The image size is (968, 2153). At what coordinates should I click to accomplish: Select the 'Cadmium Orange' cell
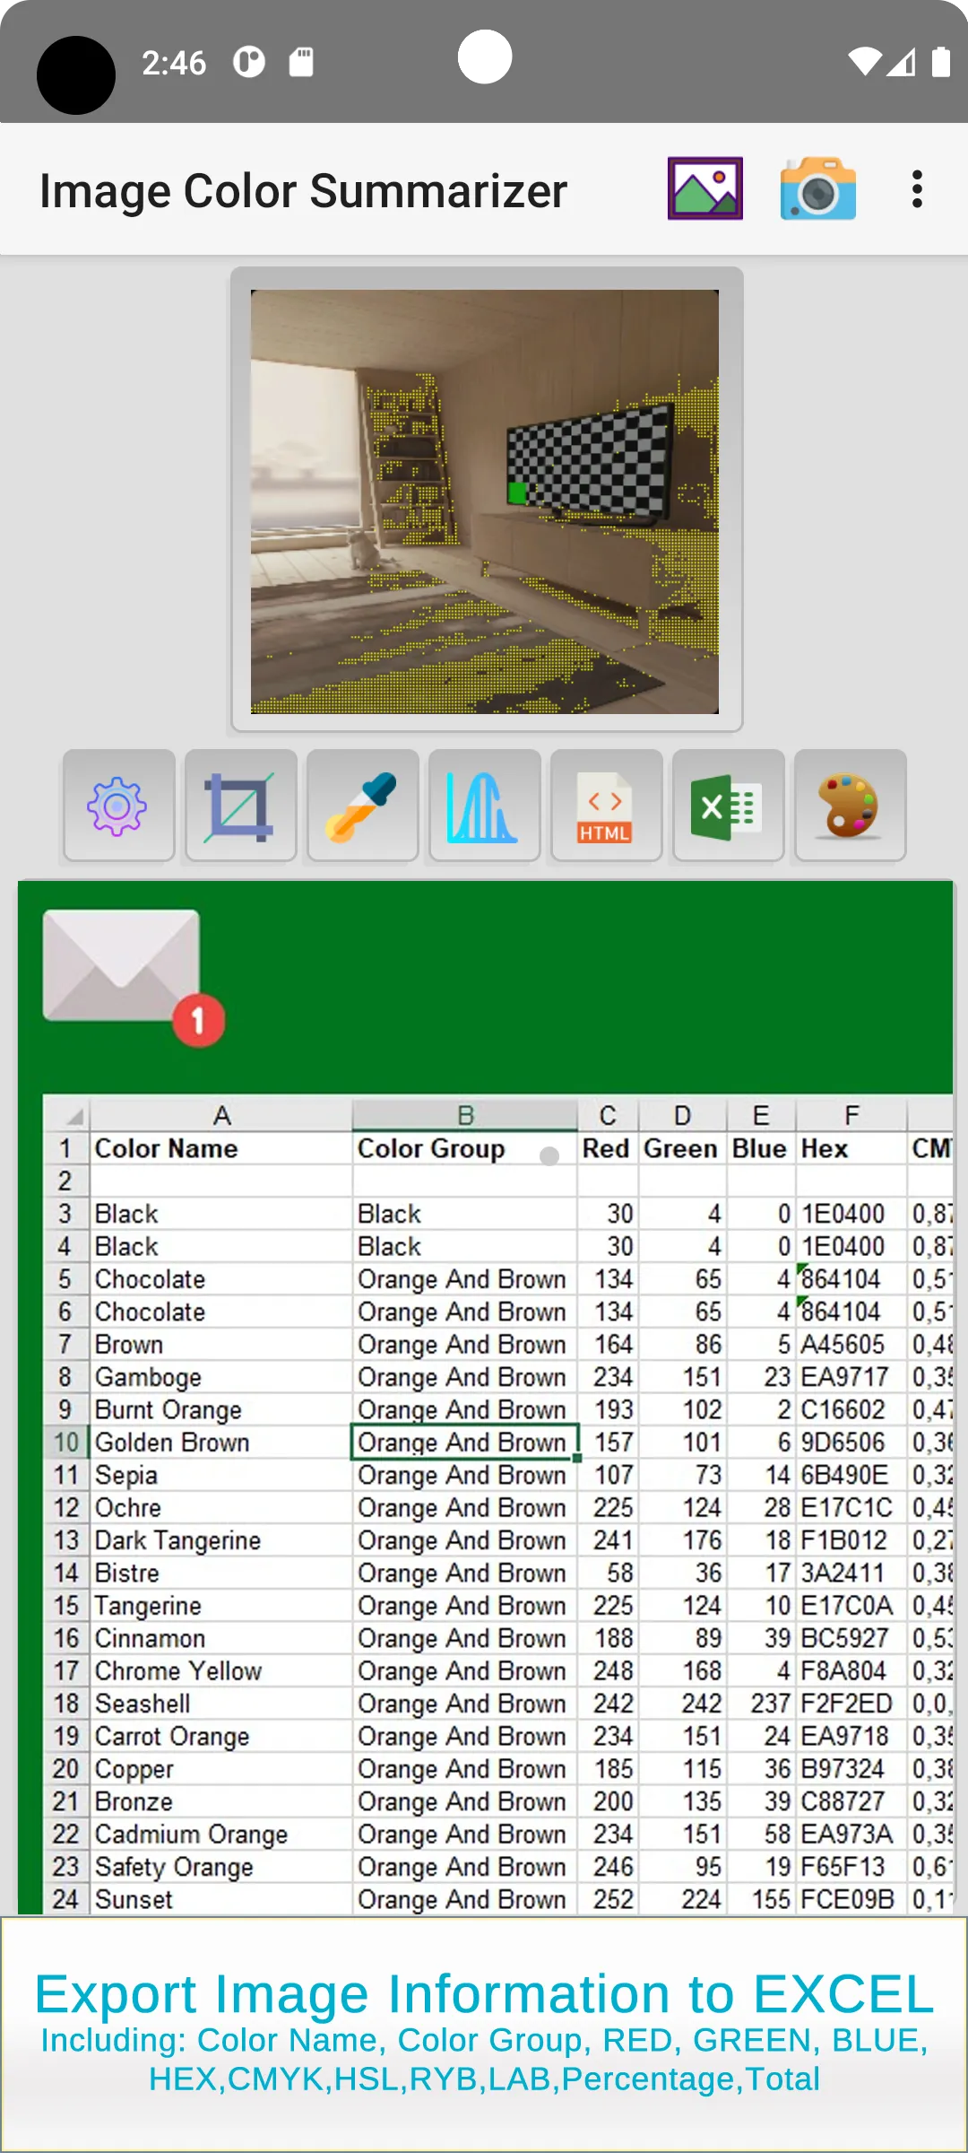220,1835
